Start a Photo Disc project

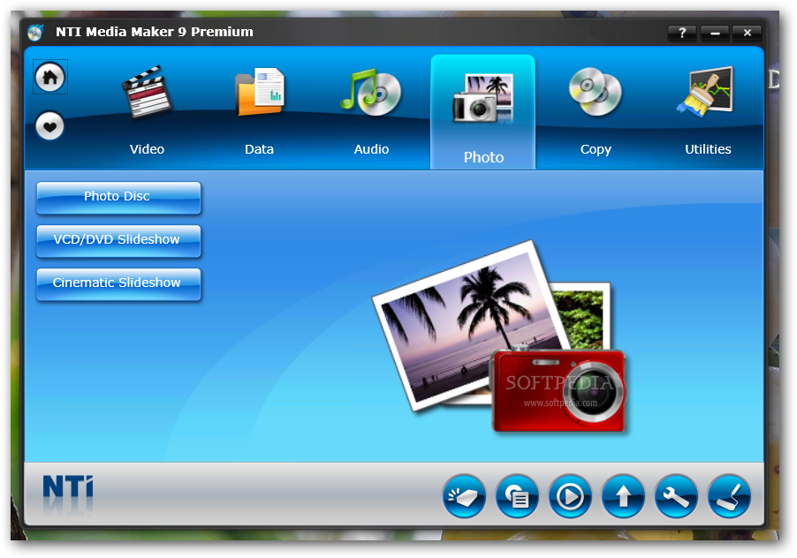coord(119,198)
